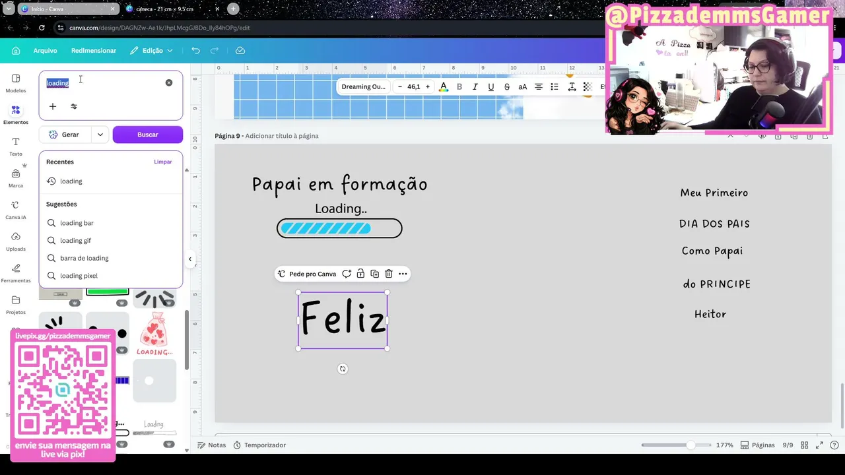This screenshot has width=845, height=475.
Task: Undo the last action
Action: pyautogui.click(x=195, y=51)
